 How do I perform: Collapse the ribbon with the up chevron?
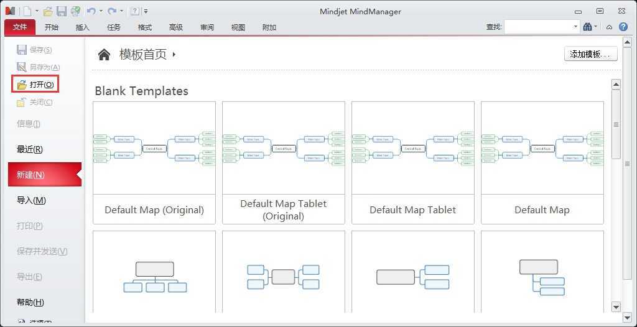point(609,27)
